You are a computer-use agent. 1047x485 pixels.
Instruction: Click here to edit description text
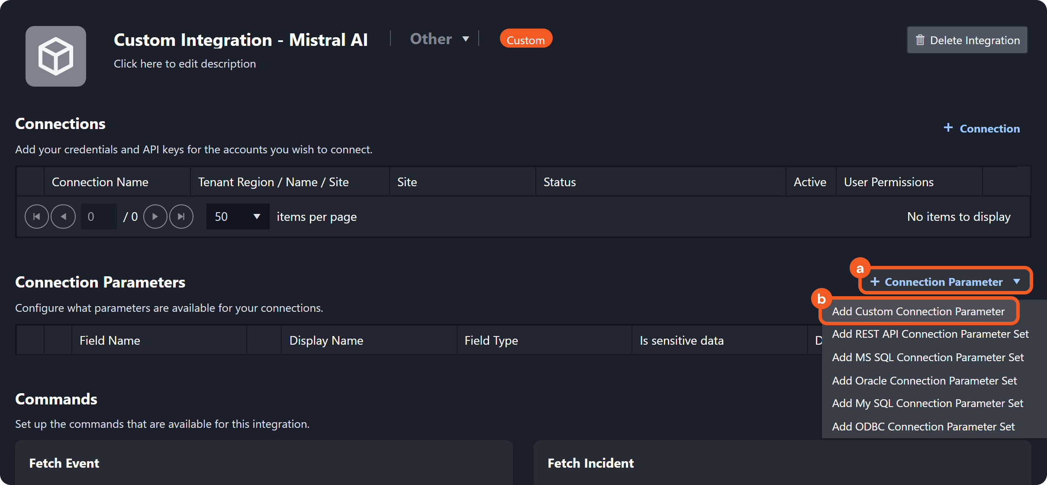[x=185, y=64]
